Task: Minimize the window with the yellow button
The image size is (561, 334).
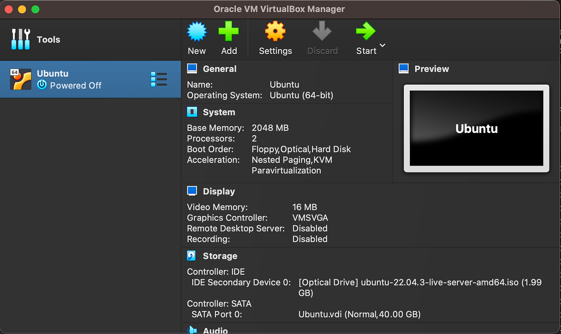Action: click(x=22, y=9)
